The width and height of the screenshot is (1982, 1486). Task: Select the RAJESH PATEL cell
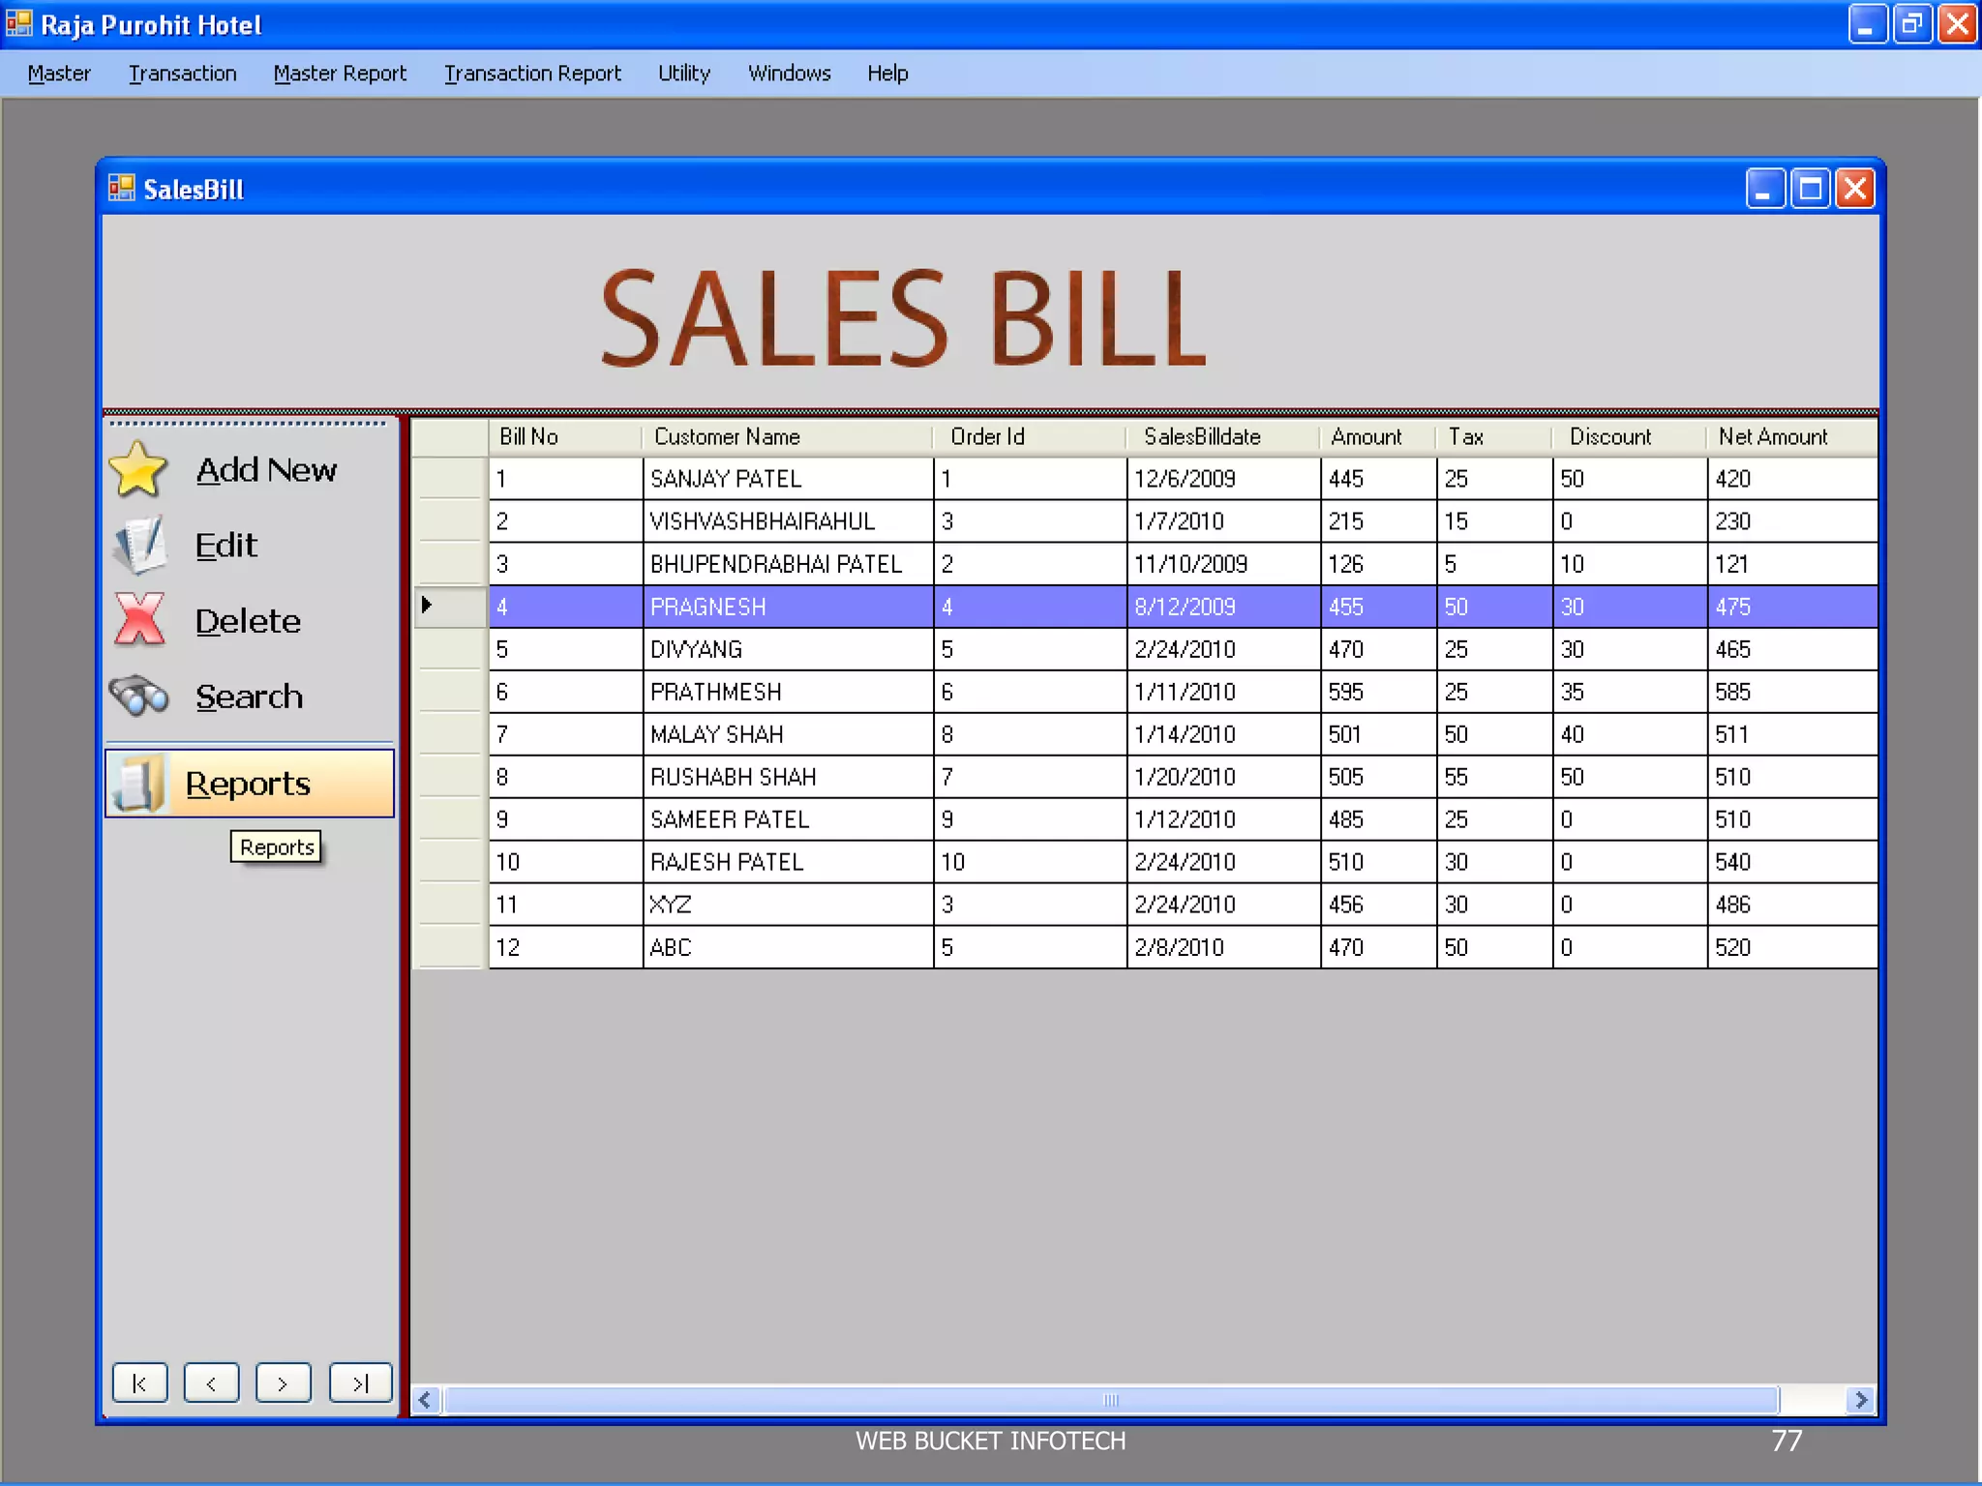tap(788, 862)
